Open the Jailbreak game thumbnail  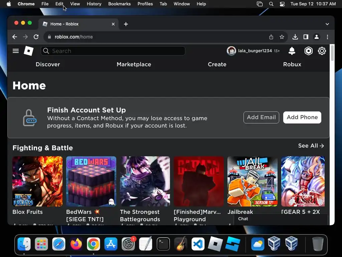coord(252,181)
